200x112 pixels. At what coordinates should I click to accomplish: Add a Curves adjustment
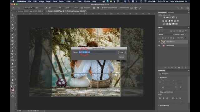170,17
